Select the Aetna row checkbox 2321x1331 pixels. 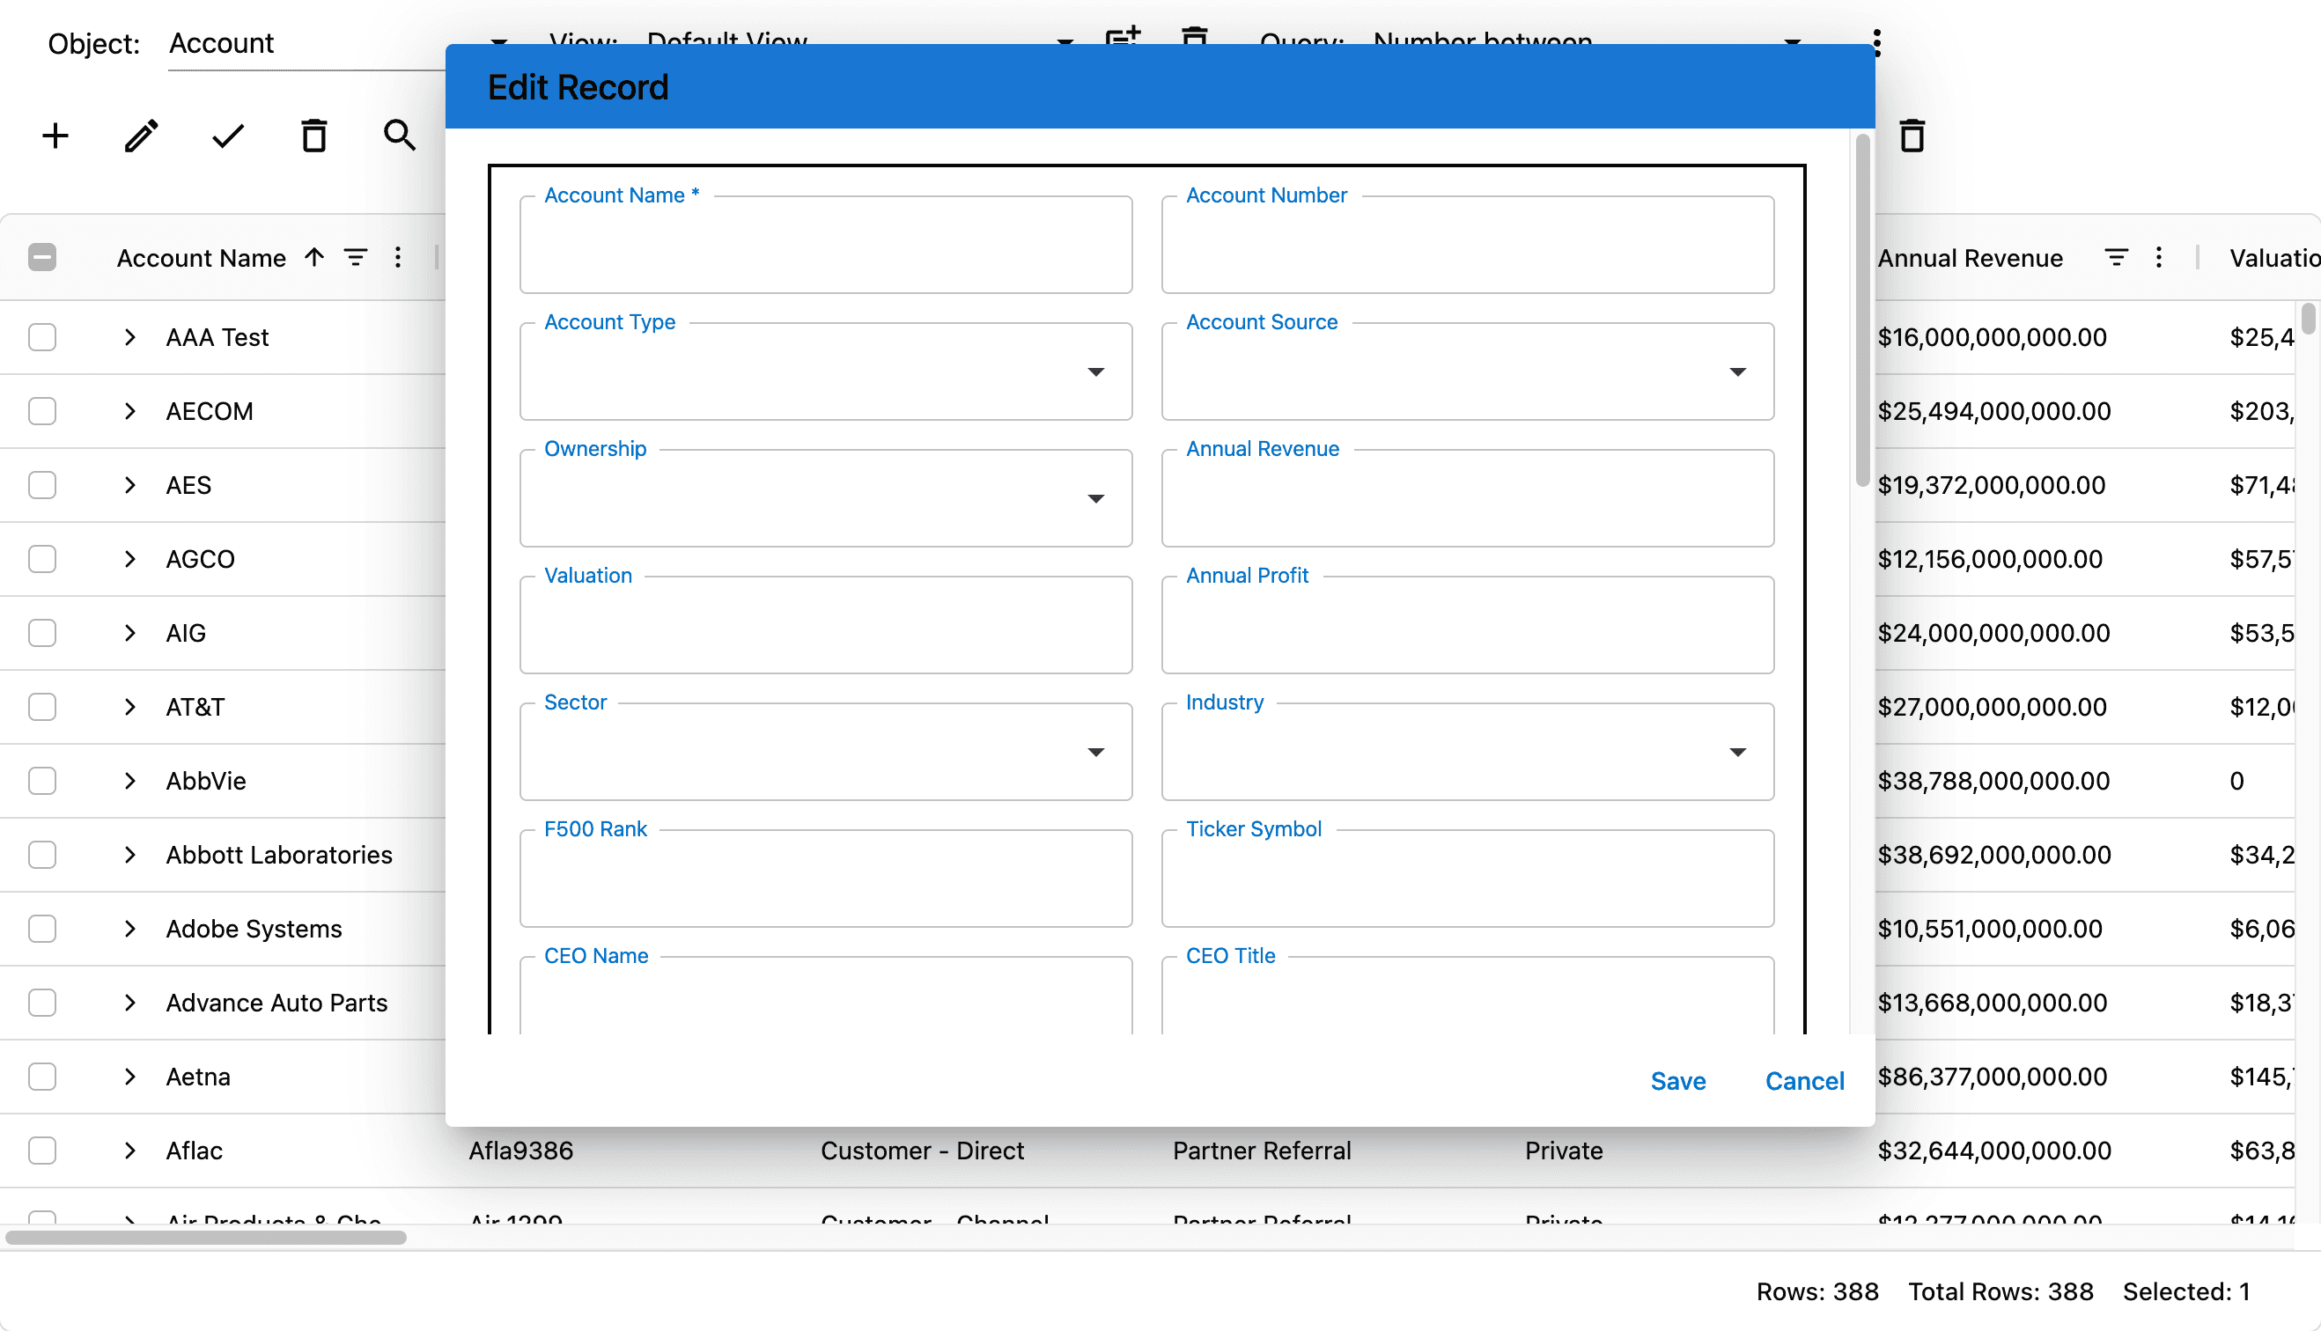coord(42,1077)
